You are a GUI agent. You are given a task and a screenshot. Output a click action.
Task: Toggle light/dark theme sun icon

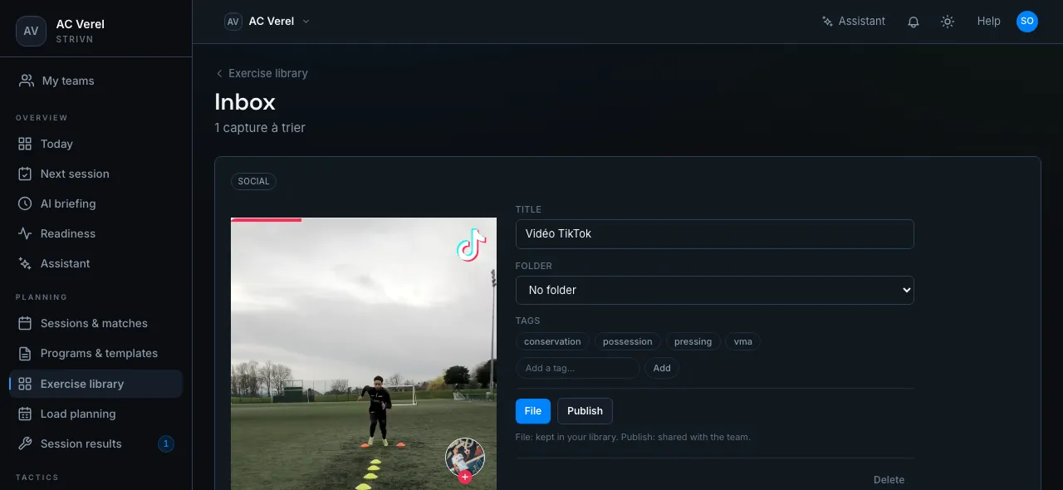(x=948, y=22)
